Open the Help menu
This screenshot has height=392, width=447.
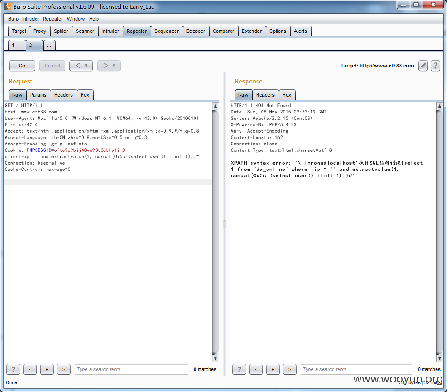(94, 19)
